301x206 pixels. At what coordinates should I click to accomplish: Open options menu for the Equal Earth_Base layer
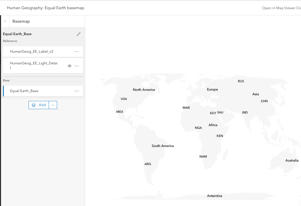77,91
